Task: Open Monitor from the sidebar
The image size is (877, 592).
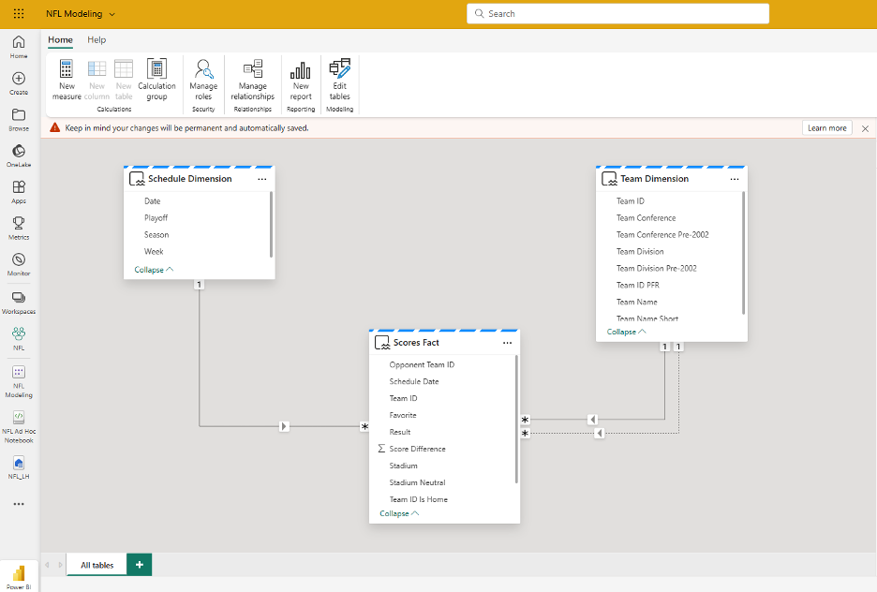Action: click(19, 265)
